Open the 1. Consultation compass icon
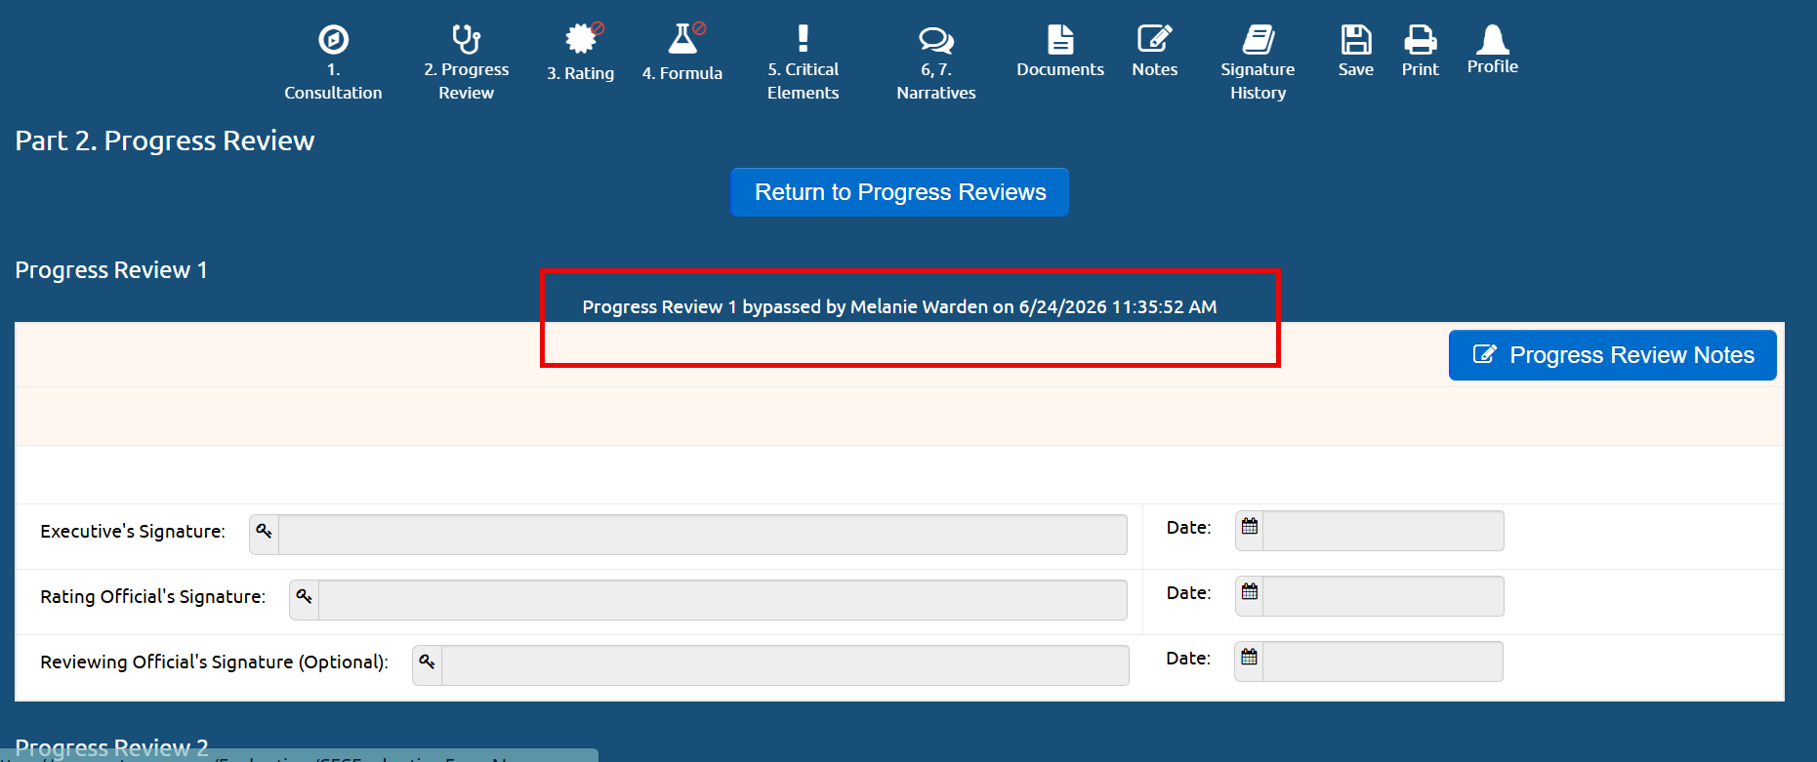This screenshot has height=762, width=1817. pyautogui.click(x=333, y=40)
